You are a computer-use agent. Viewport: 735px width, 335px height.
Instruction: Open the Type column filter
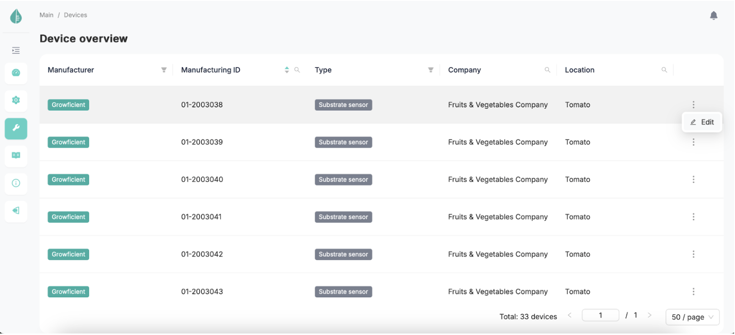431,70
